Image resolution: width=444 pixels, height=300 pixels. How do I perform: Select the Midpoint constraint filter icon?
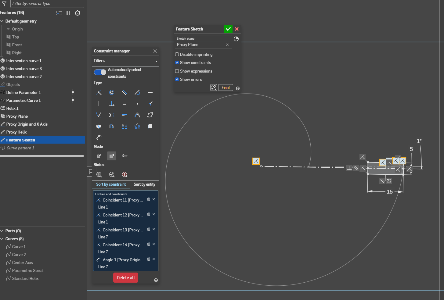[137, 104]
